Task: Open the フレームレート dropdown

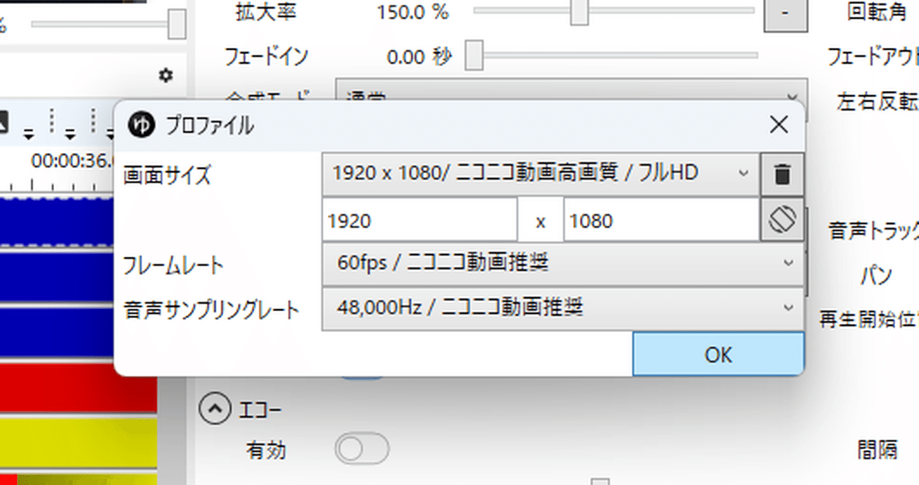Action: click(563, 263)
